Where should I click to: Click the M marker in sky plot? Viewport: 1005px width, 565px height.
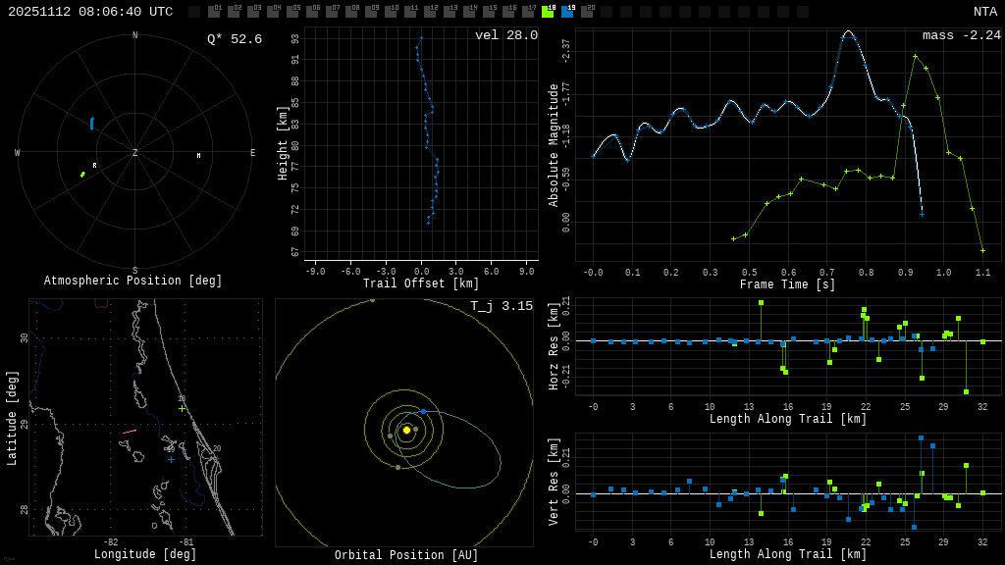(x=198, y=156)
